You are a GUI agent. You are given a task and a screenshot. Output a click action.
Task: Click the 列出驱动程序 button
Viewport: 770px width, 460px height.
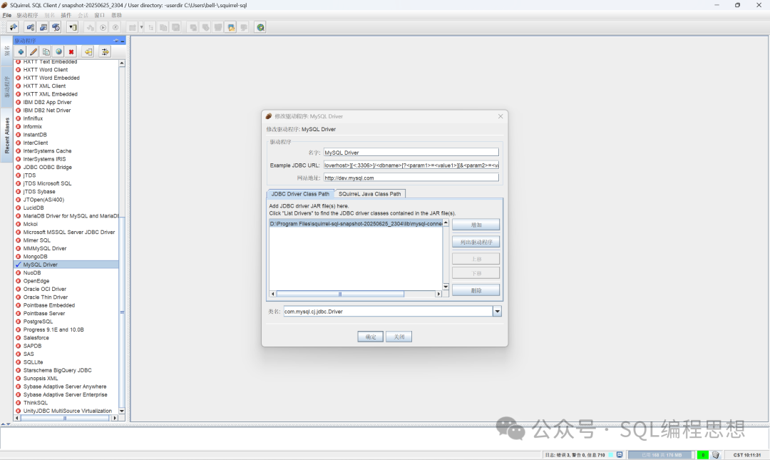pos(476,242)
